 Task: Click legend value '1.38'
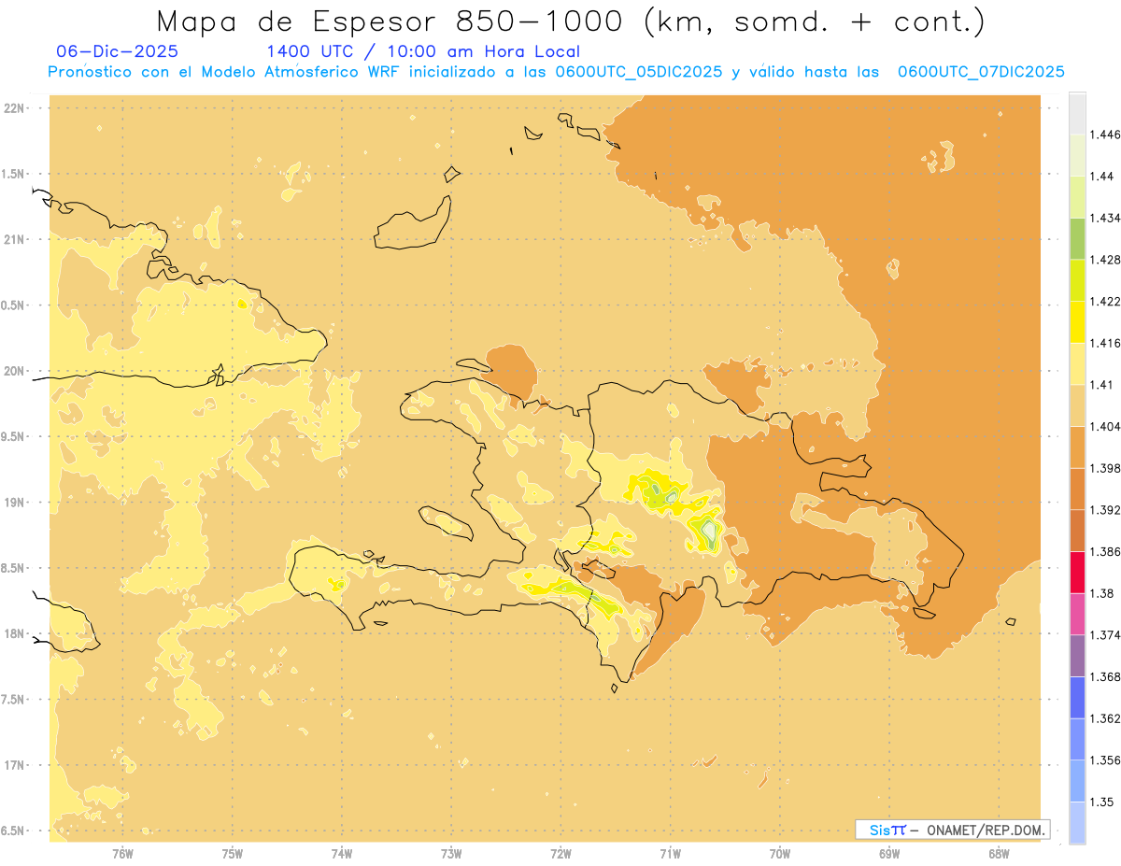[x=1102, y=593]
